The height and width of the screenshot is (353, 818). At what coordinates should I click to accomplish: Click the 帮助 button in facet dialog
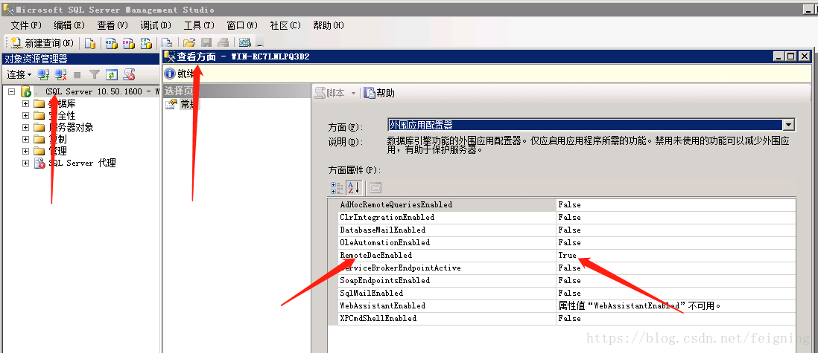click(x=380, y=93)
